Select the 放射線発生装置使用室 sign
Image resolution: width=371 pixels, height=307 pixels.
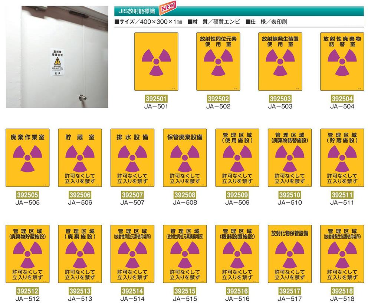pos(280,62)
